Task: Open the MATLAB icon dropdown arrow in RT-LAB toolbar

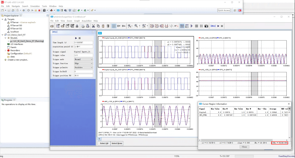Action: click(x=54, y=10)
